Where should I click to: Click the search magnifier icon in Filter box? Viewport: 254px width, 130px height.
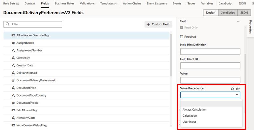[7, 24]
